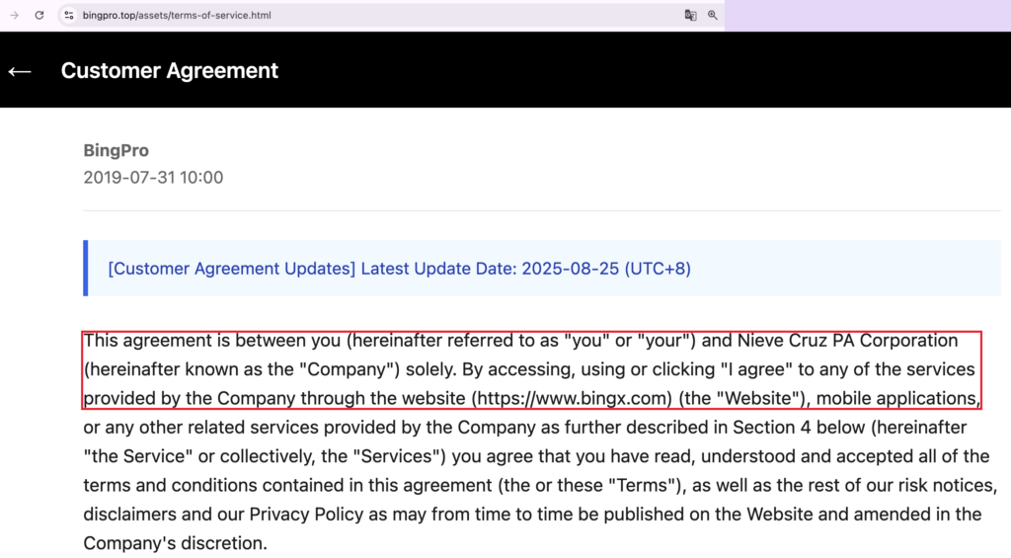Click the Customer Agreement header title

(x=170, y=70)
